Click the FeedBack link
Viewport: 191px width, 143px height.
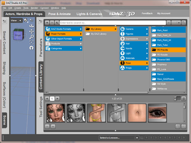(x=147, y=13)
